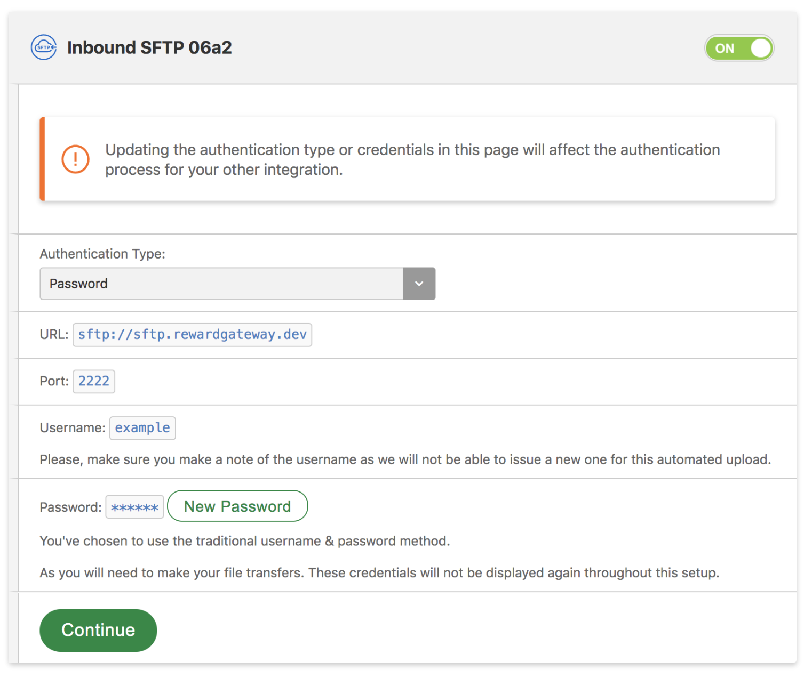This screenshot has width=812, height=678.
Task: Click the Inbound SFTP 06a2 heading
Action: 149,47
